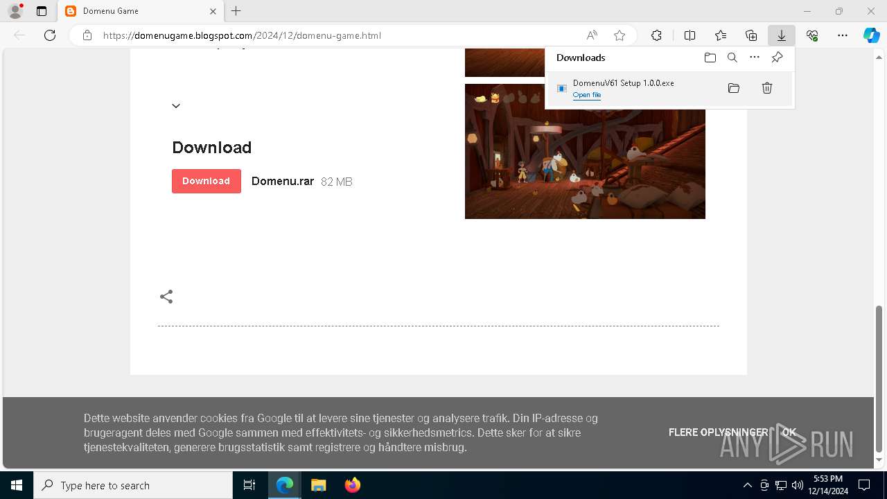Viewport: 887px width, 499px height.
Task: Open the Collections icon
Action: [751, 35]
